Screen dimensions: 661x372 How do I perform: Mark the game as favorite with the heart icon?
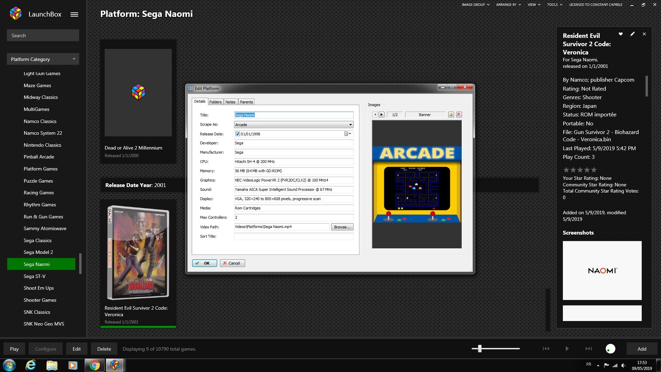pos(621,34)
